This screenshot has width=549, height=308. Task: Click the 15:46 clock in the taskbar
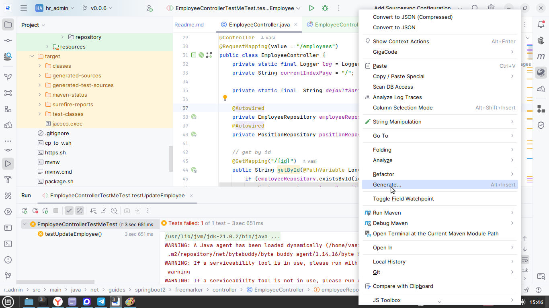[x=537, y=302]
